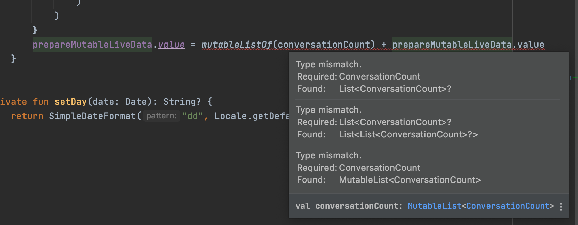This screenshot has width=578, height=225.
Task: Click the highlighted prepareMutableLiveData after the plus sign
Action: tap(452, 45)
